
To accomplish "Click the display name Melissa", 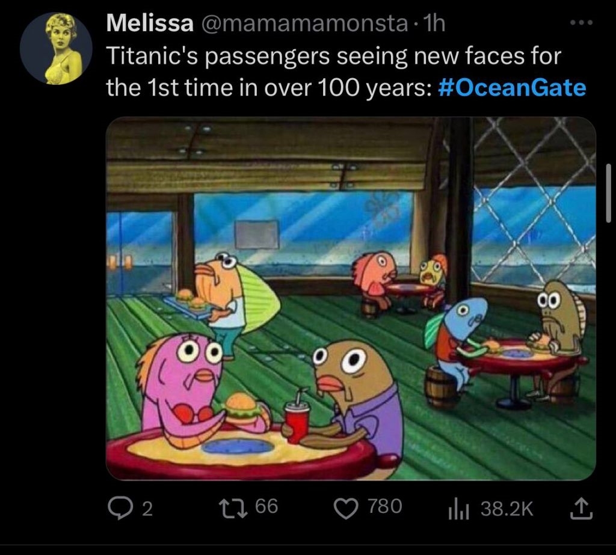I will 150,24.
